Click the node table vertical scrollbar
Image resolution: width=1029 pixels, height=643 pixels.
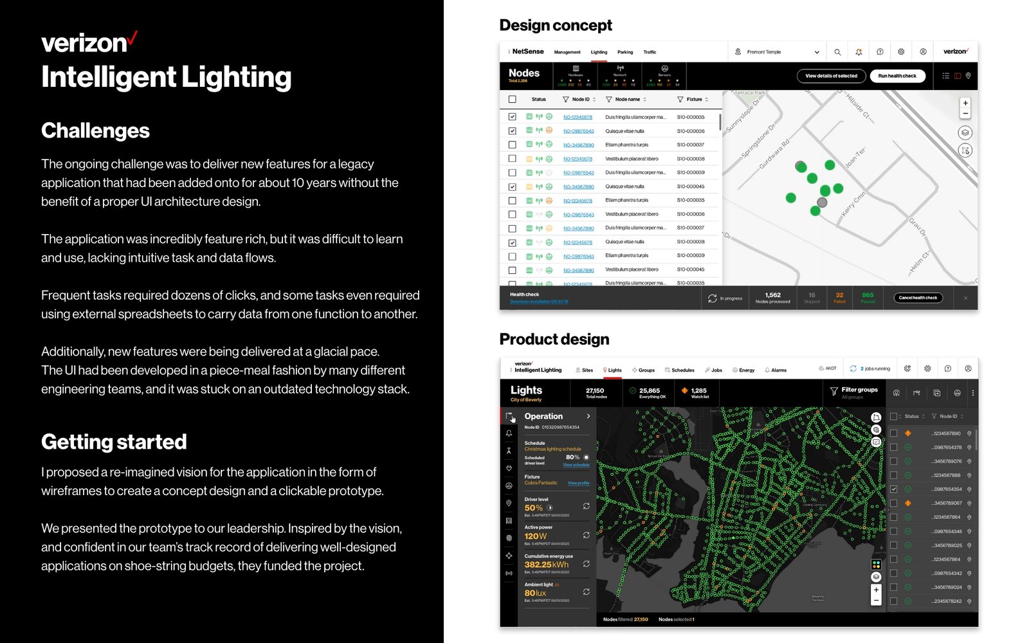720,122
